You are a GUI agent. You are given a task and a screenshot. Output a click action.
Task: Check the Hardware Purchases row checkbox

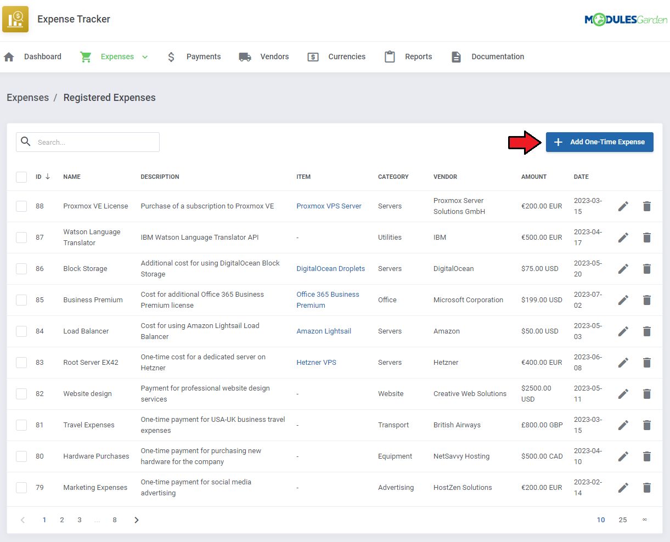pos(21,456)
